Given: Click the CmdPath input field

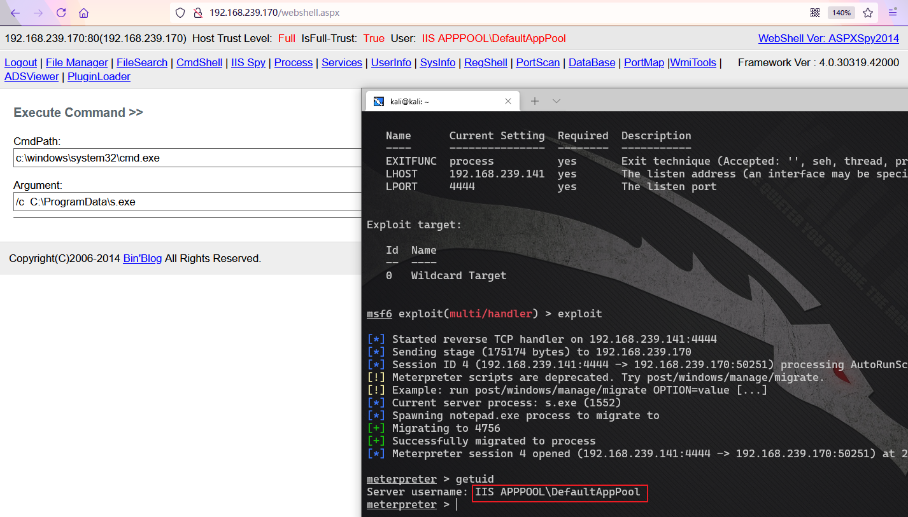Looking at the screenshot, I should point(187,158).
